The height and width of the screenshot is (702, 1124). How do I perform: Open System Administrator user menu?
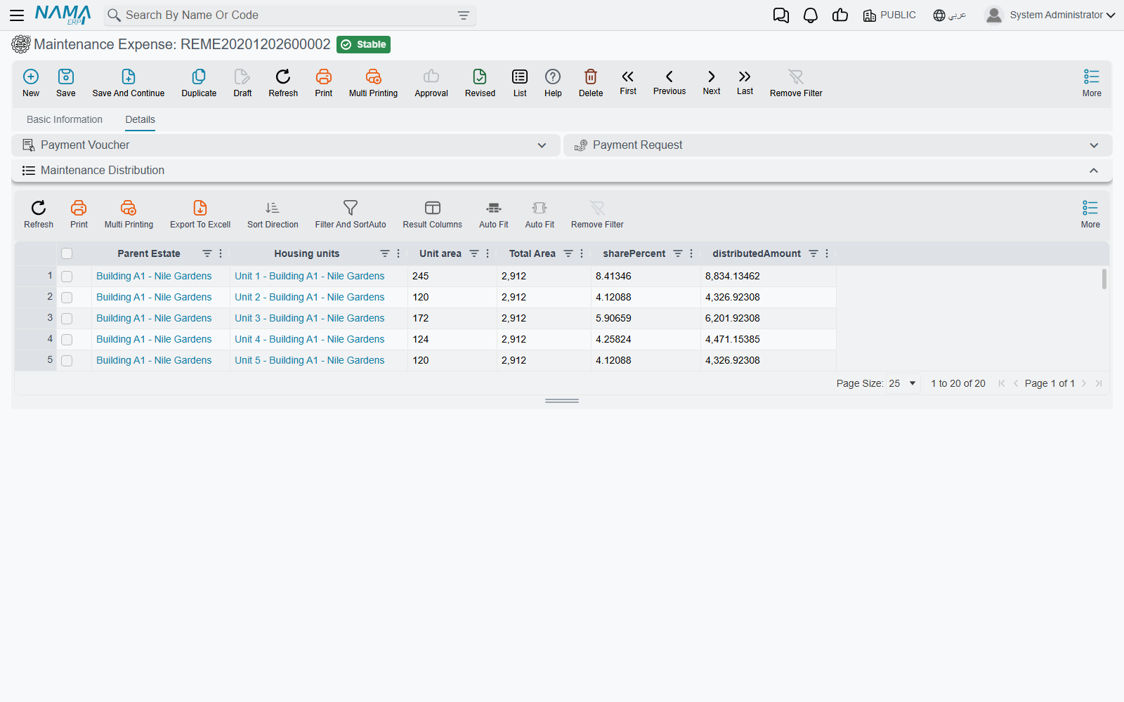tap(1050, 15)
